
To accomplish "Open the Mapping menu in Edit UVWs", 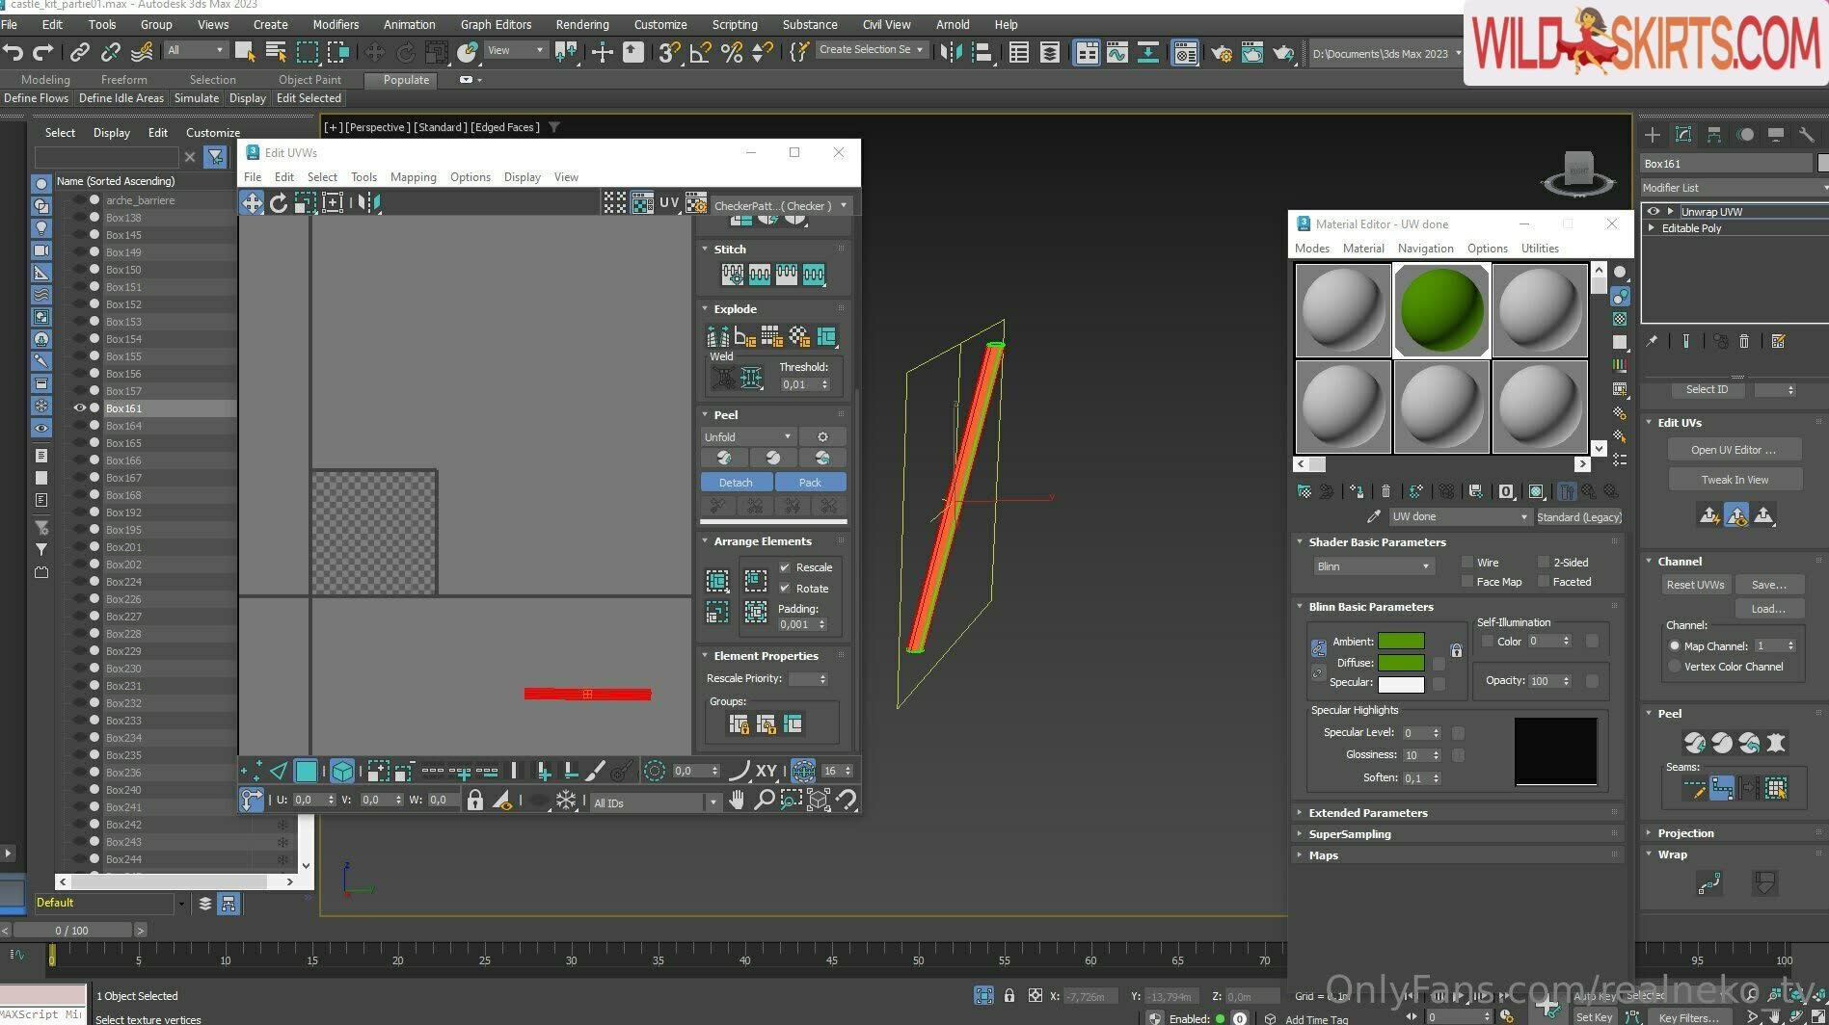I will point(413,177).
